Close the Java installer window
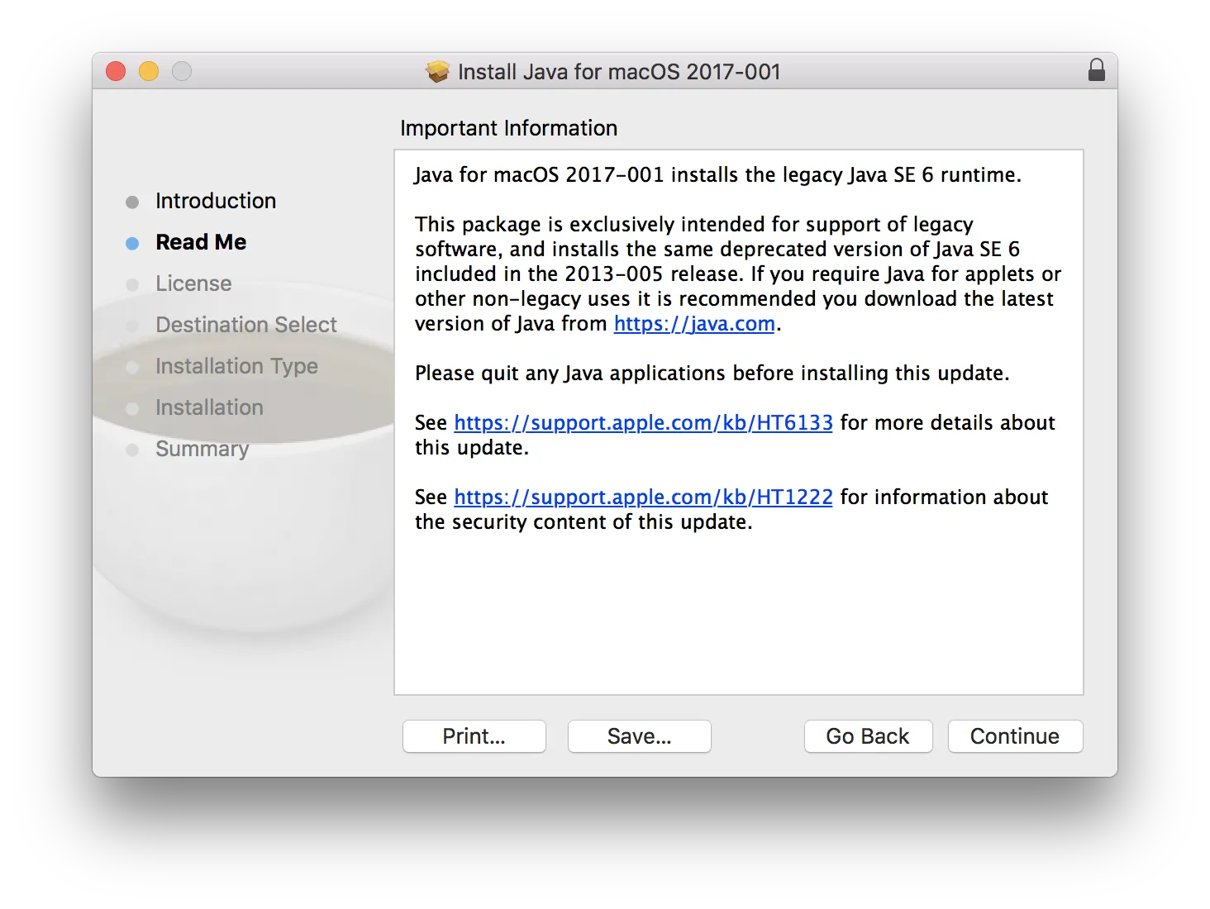 (x=116, y=72)
